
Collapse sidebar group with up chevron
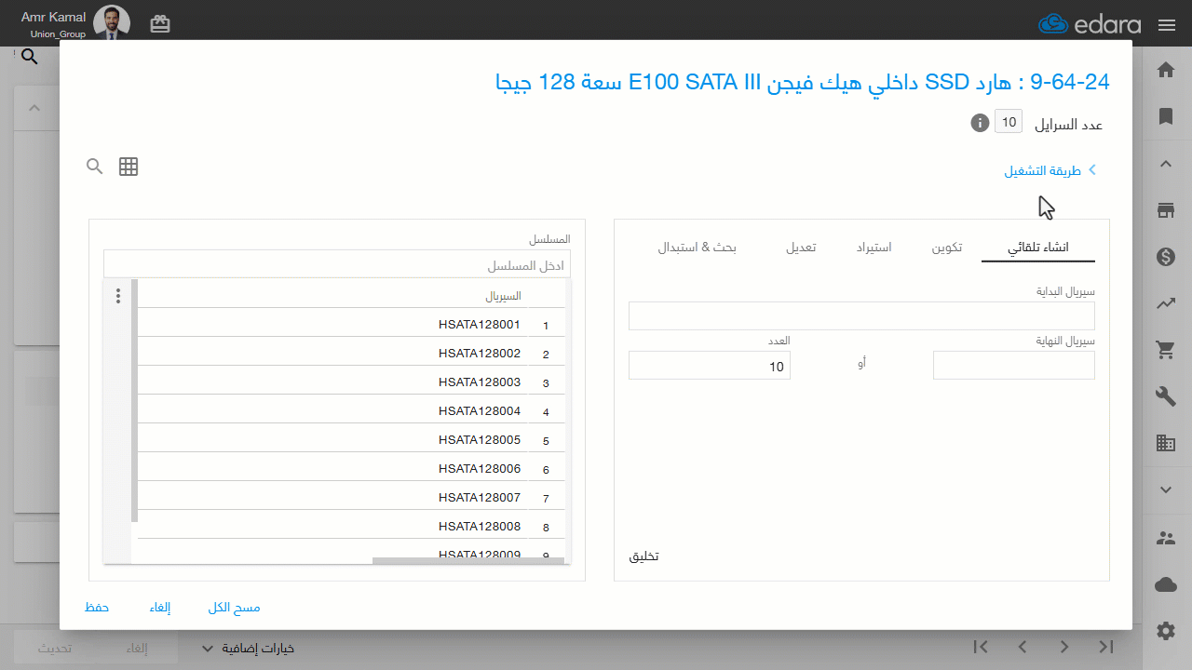point(1165,164)
